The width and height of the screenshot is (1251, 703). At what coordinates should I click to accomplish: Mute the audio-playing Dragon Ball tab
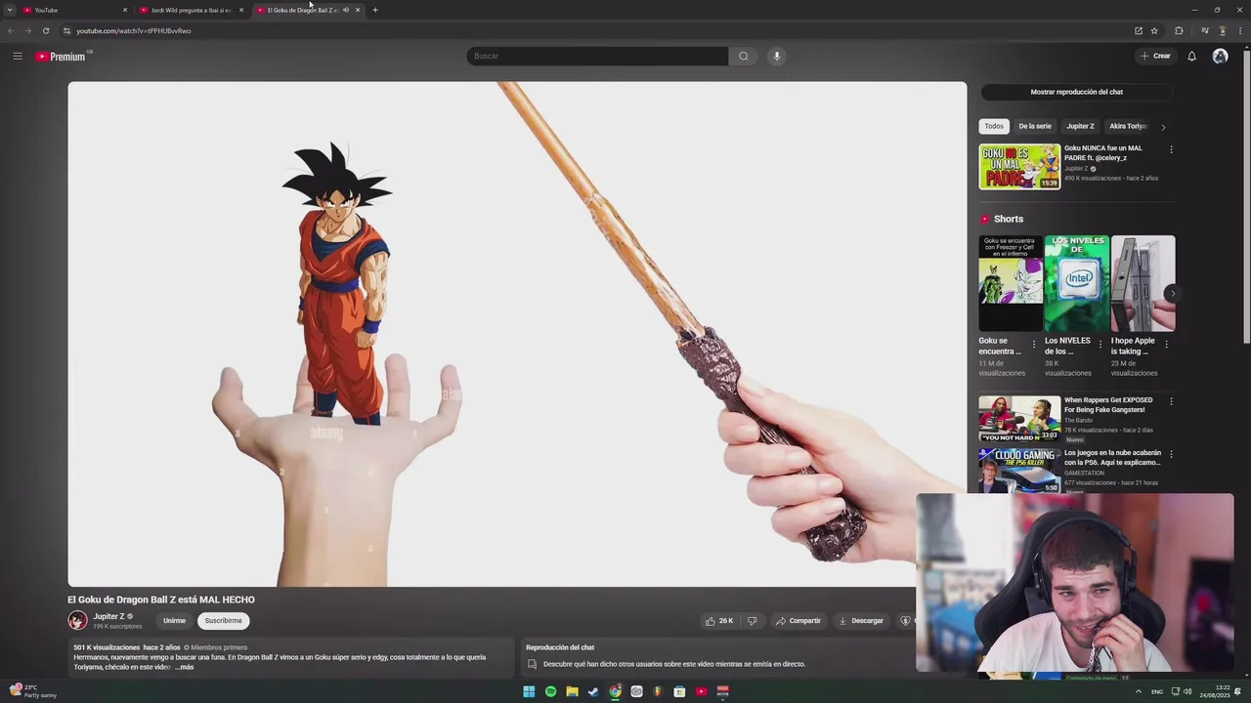345,10
